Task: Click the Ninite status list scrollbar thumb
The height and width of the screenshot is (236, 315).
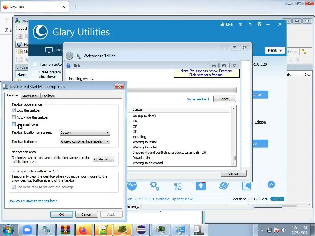Action: pos(233,158)
